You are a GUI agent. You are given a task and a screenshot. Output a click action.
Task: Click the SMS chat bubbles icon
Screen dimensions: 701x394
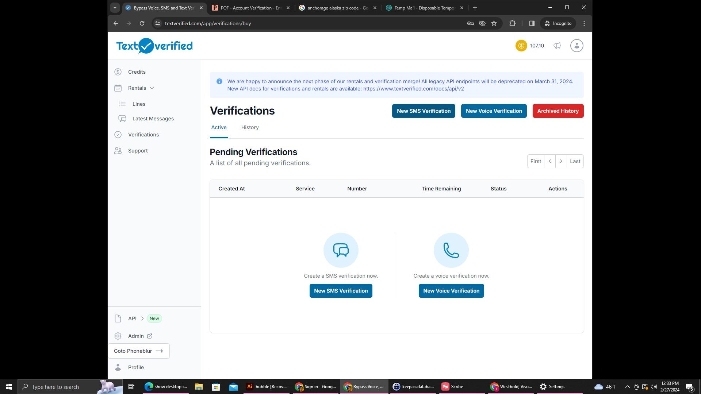tap(341, 250)
